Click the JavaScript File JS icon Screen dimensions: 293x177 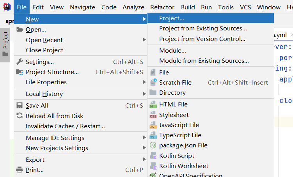click(x=153, y=125)
